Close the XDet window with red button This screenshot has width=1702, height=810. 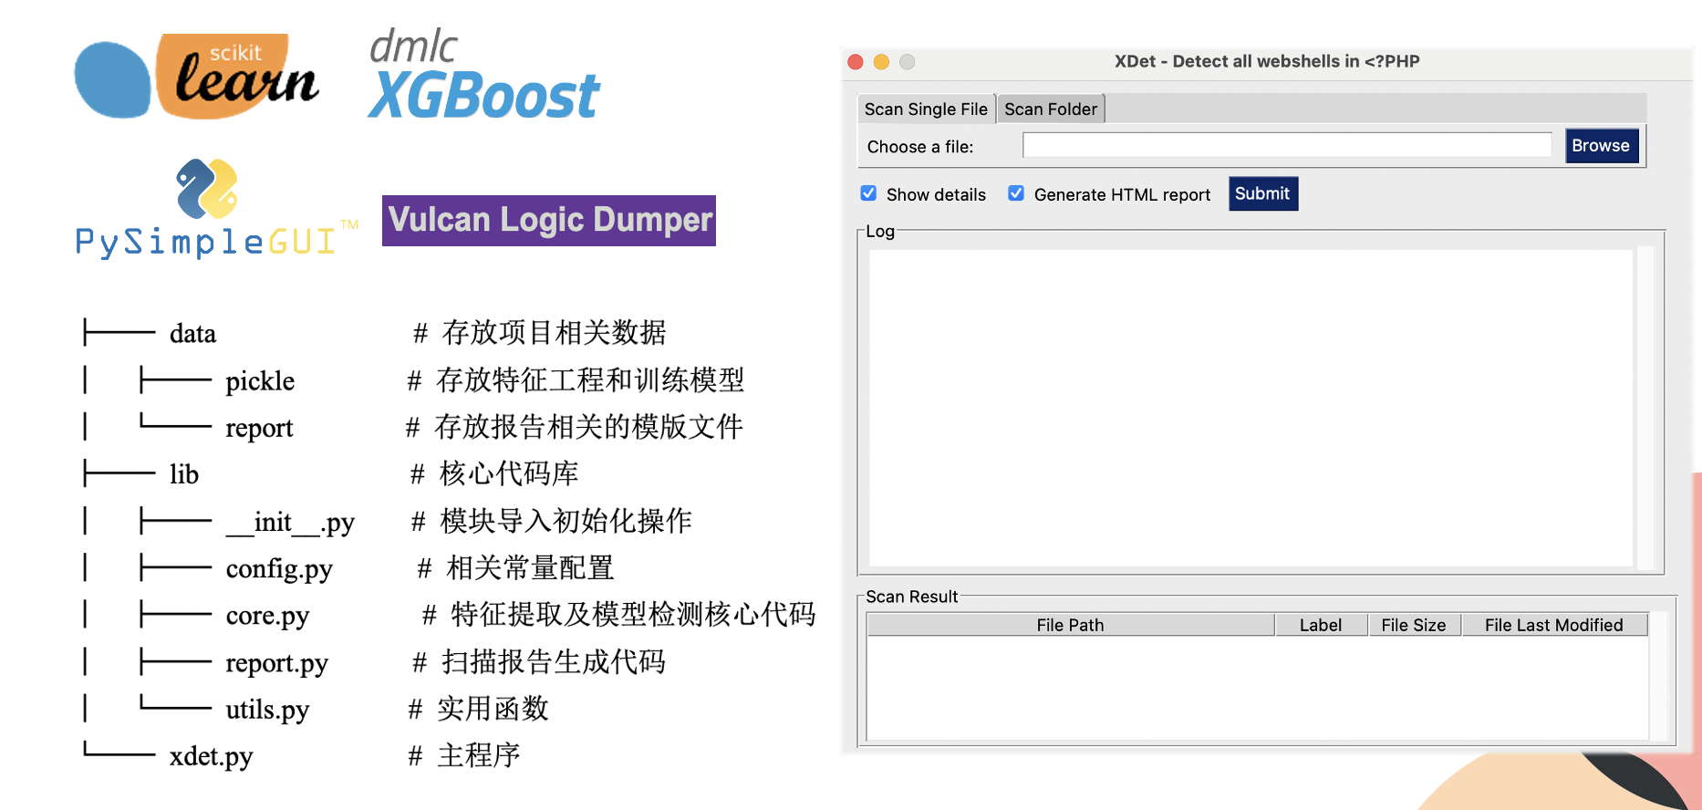pyautogui.click(x=856, y=62)
